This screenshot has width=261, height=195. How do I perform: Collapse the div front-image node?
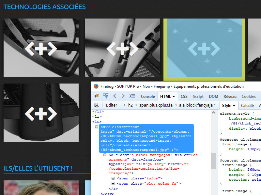coord(97,127)
